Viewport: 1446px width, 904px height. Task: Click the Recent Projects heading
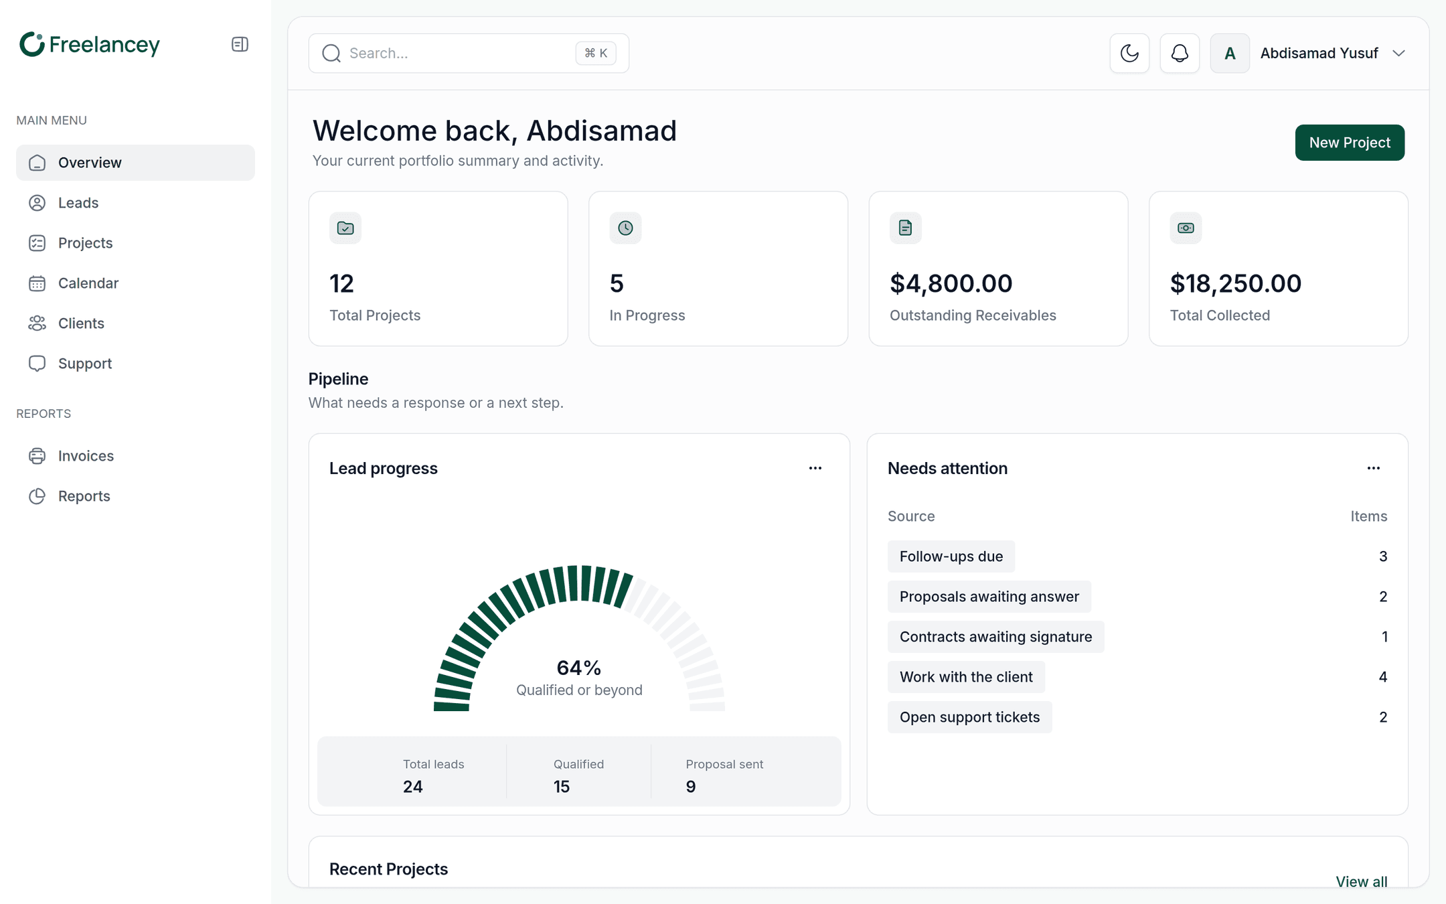[x=388, y=869]
